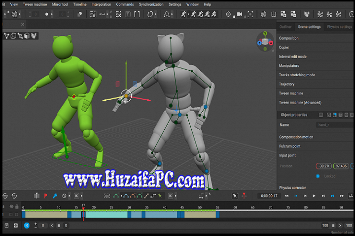Open the Interpolation menu
355x236 pixels.
point(101,4)
